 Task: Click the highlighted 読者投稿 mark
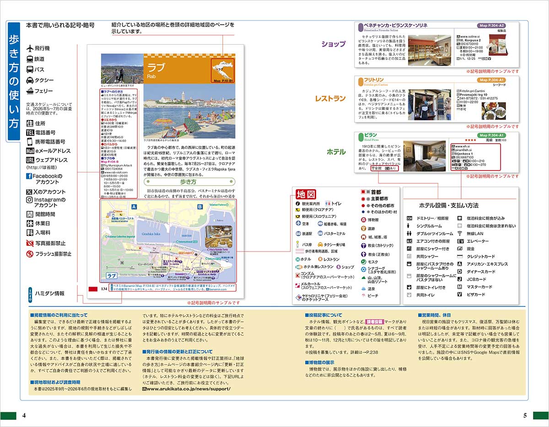pyautogui.click(x=375, y=321)
